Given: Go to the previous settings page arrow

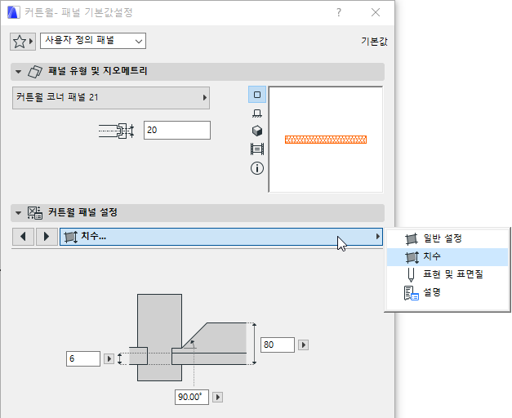Looking at the screenshot, I should pyautogui.click(x=23, y=237).
